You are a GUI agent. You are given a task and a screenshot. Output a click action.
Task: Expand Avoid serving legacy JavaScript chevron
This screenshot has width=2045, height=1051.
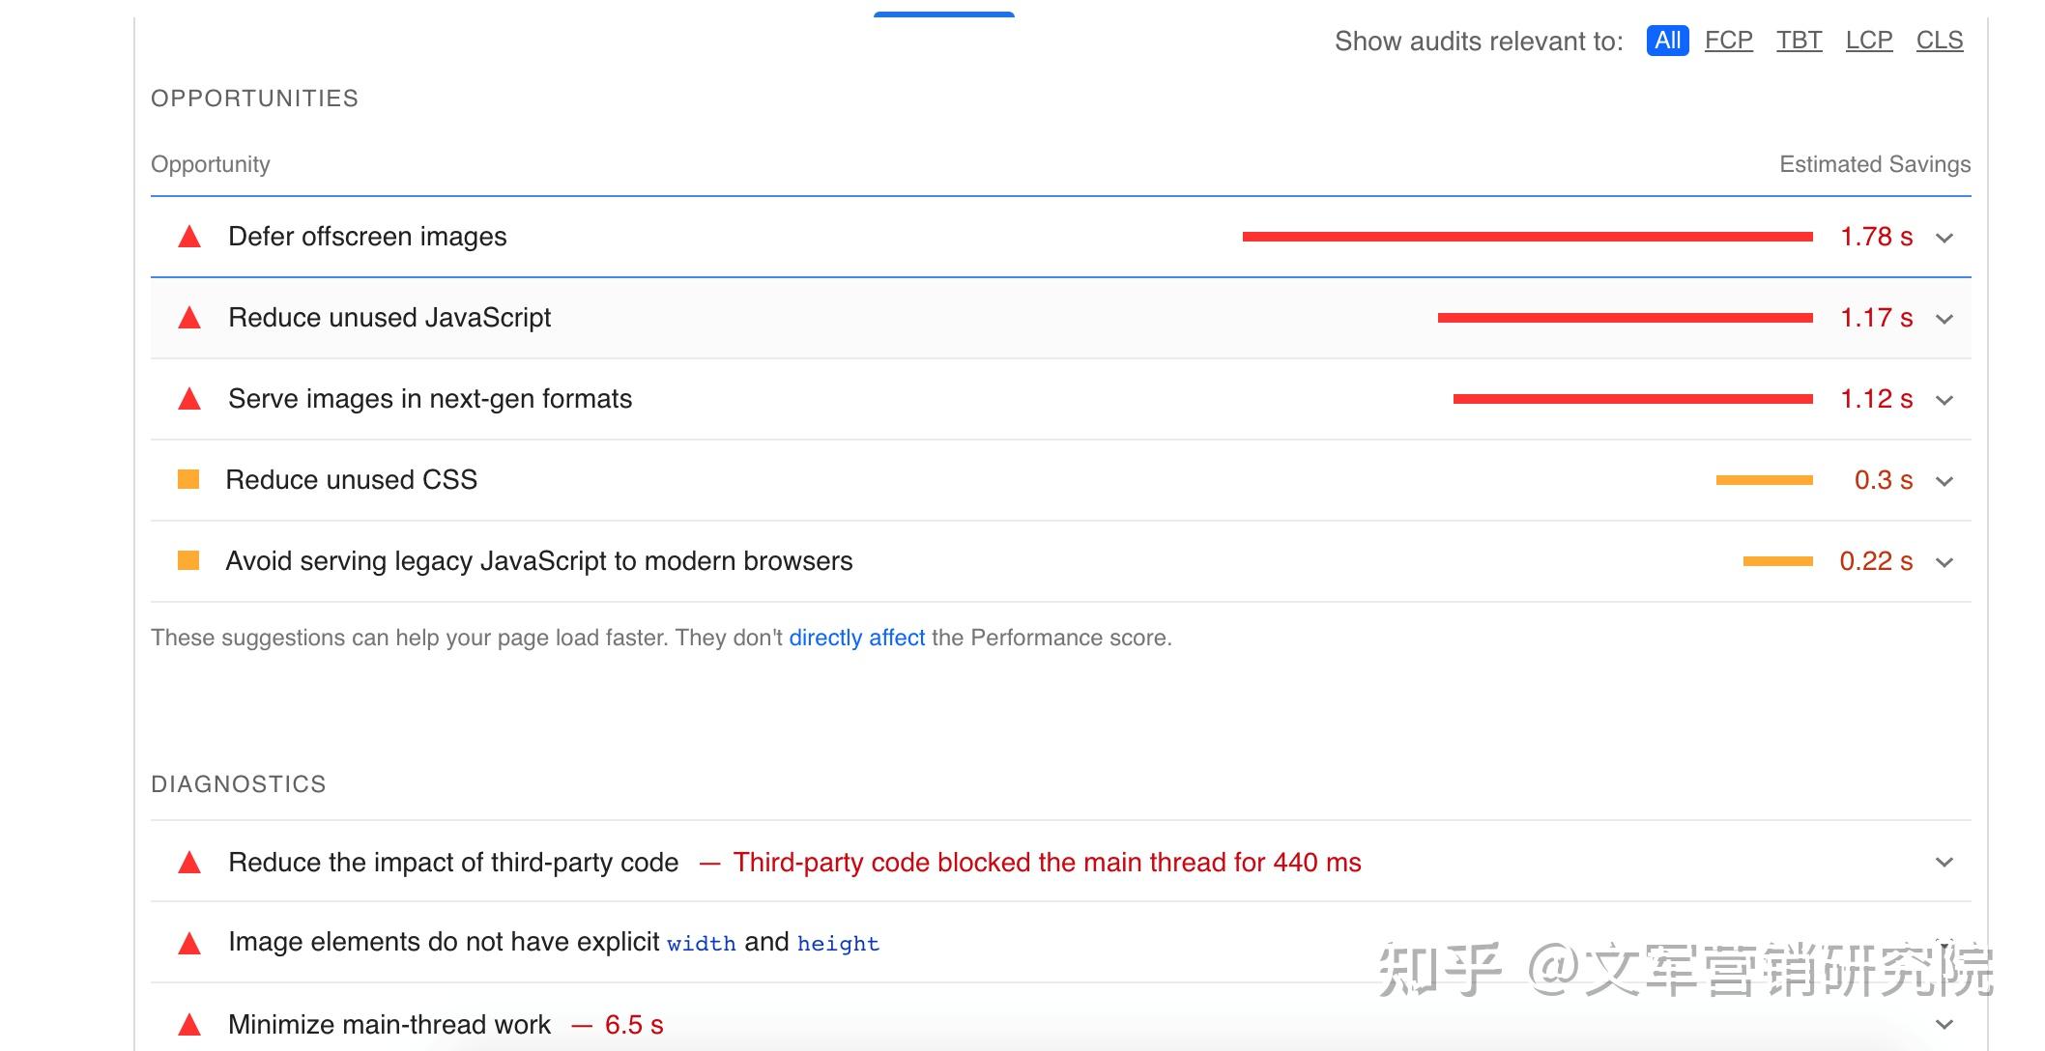coord(1944,562)
